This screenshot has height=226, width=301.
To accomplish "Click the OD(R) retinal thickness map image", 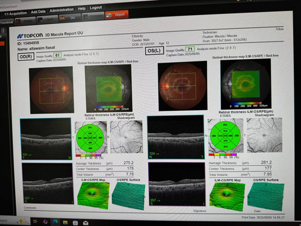I will pyautogui.click(x=108, y=88).
